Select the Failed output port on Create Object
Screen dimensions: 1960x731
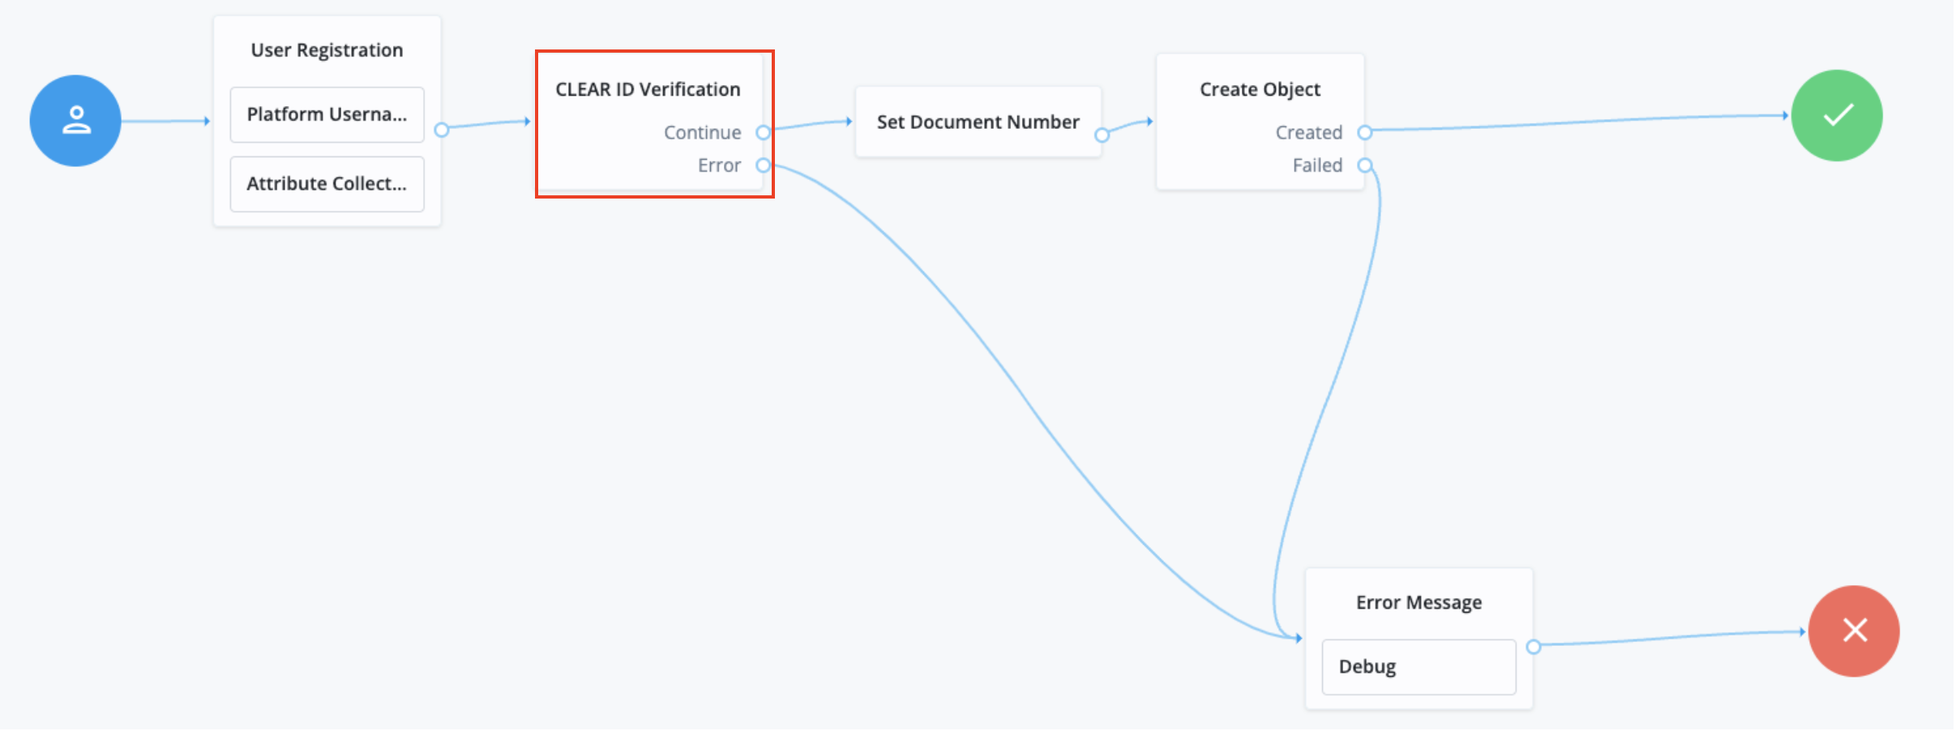click(x=1366, y=165)
